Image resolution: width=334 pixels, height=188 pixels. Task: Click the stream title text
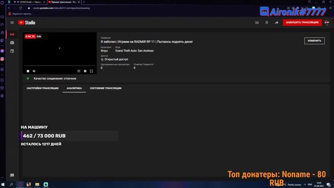[x=147, y=42]
